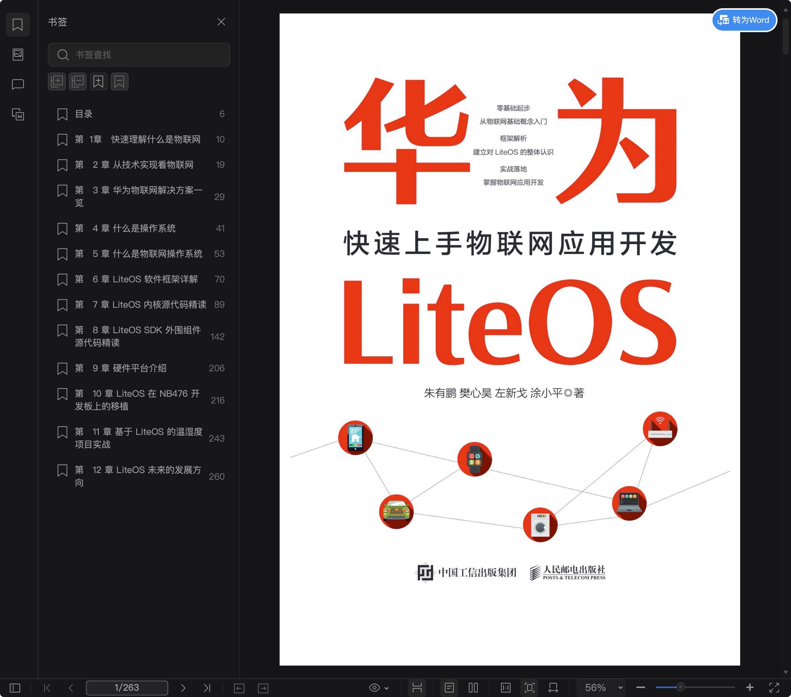Go forward to next view

click(x=263, y=688)
